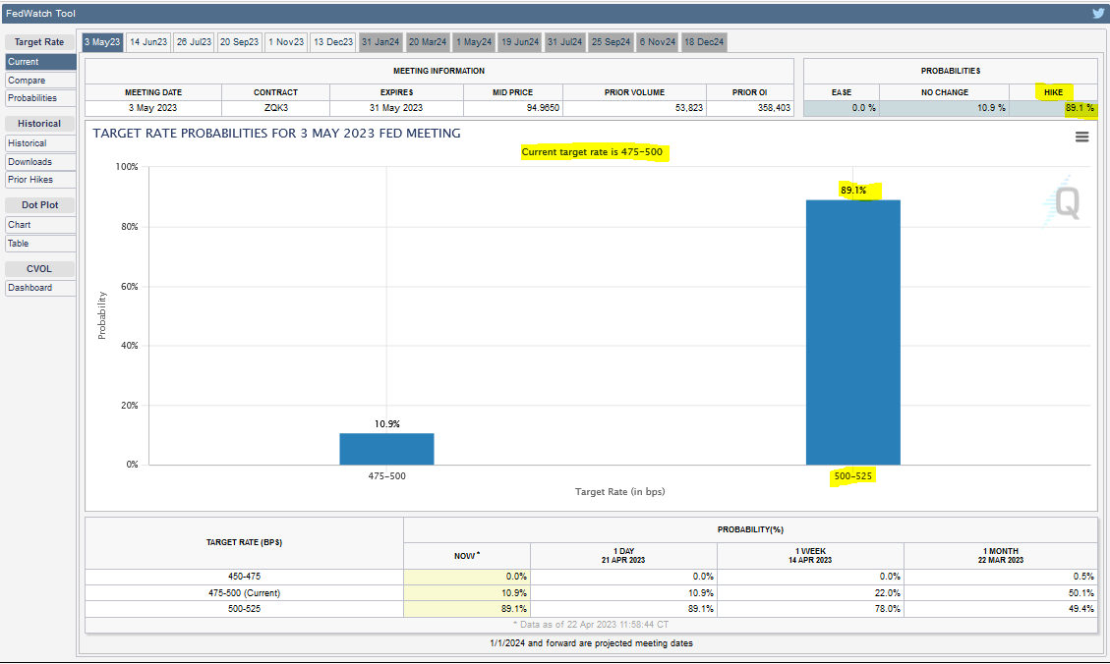Select the 6 Nov24 tab
The image size is (1110, 664).
[658, 41]
